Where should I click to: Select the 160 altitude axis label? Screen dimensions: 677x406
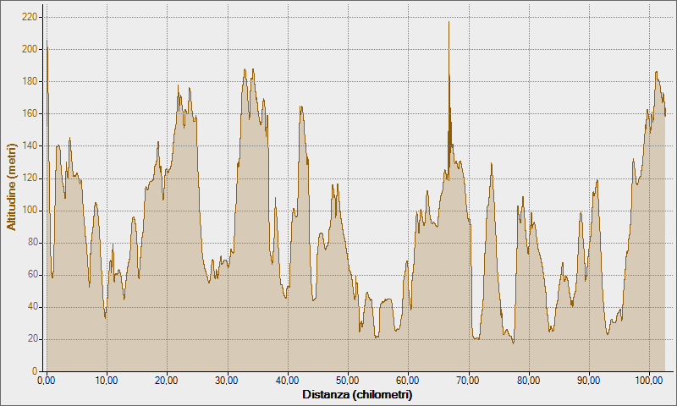30,114
